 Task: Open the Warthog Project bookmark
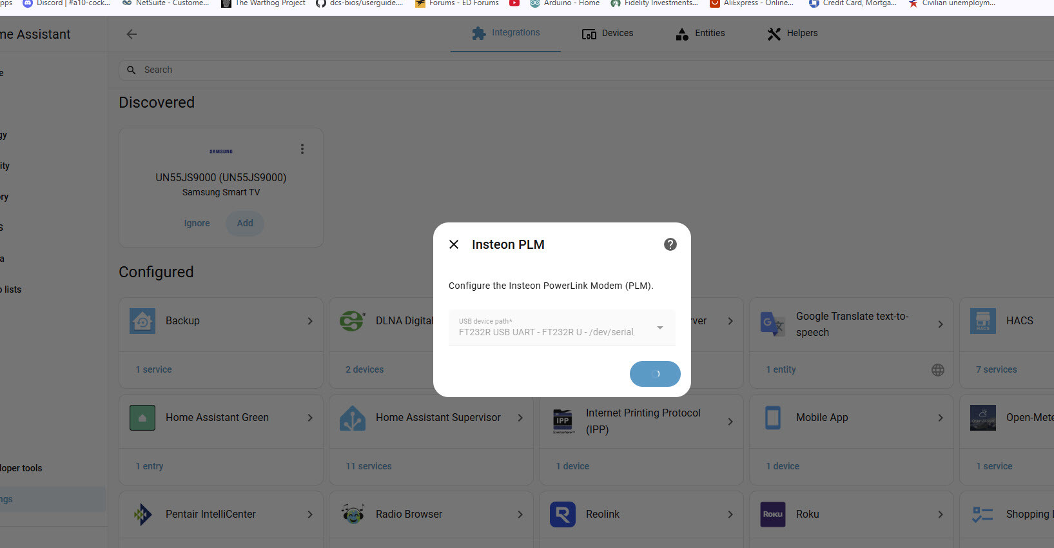(x=263, y=3)
